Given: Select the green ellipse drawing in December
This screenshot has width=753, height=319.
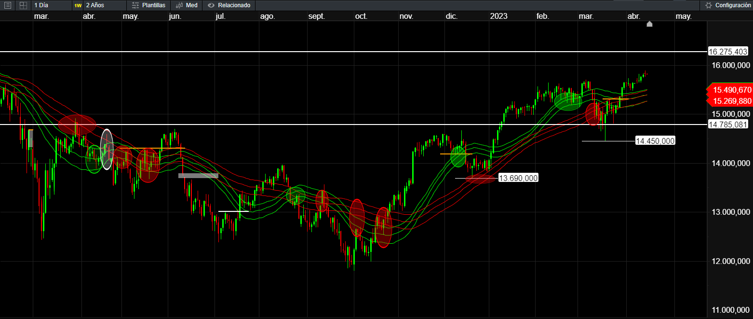Looking at the screenshot, I should (458, 156).
